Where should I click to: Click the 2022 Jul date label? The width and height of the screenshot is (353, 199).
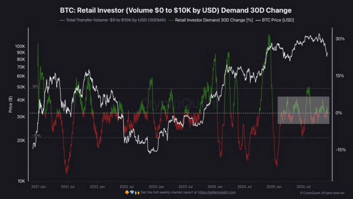(126, 186)
